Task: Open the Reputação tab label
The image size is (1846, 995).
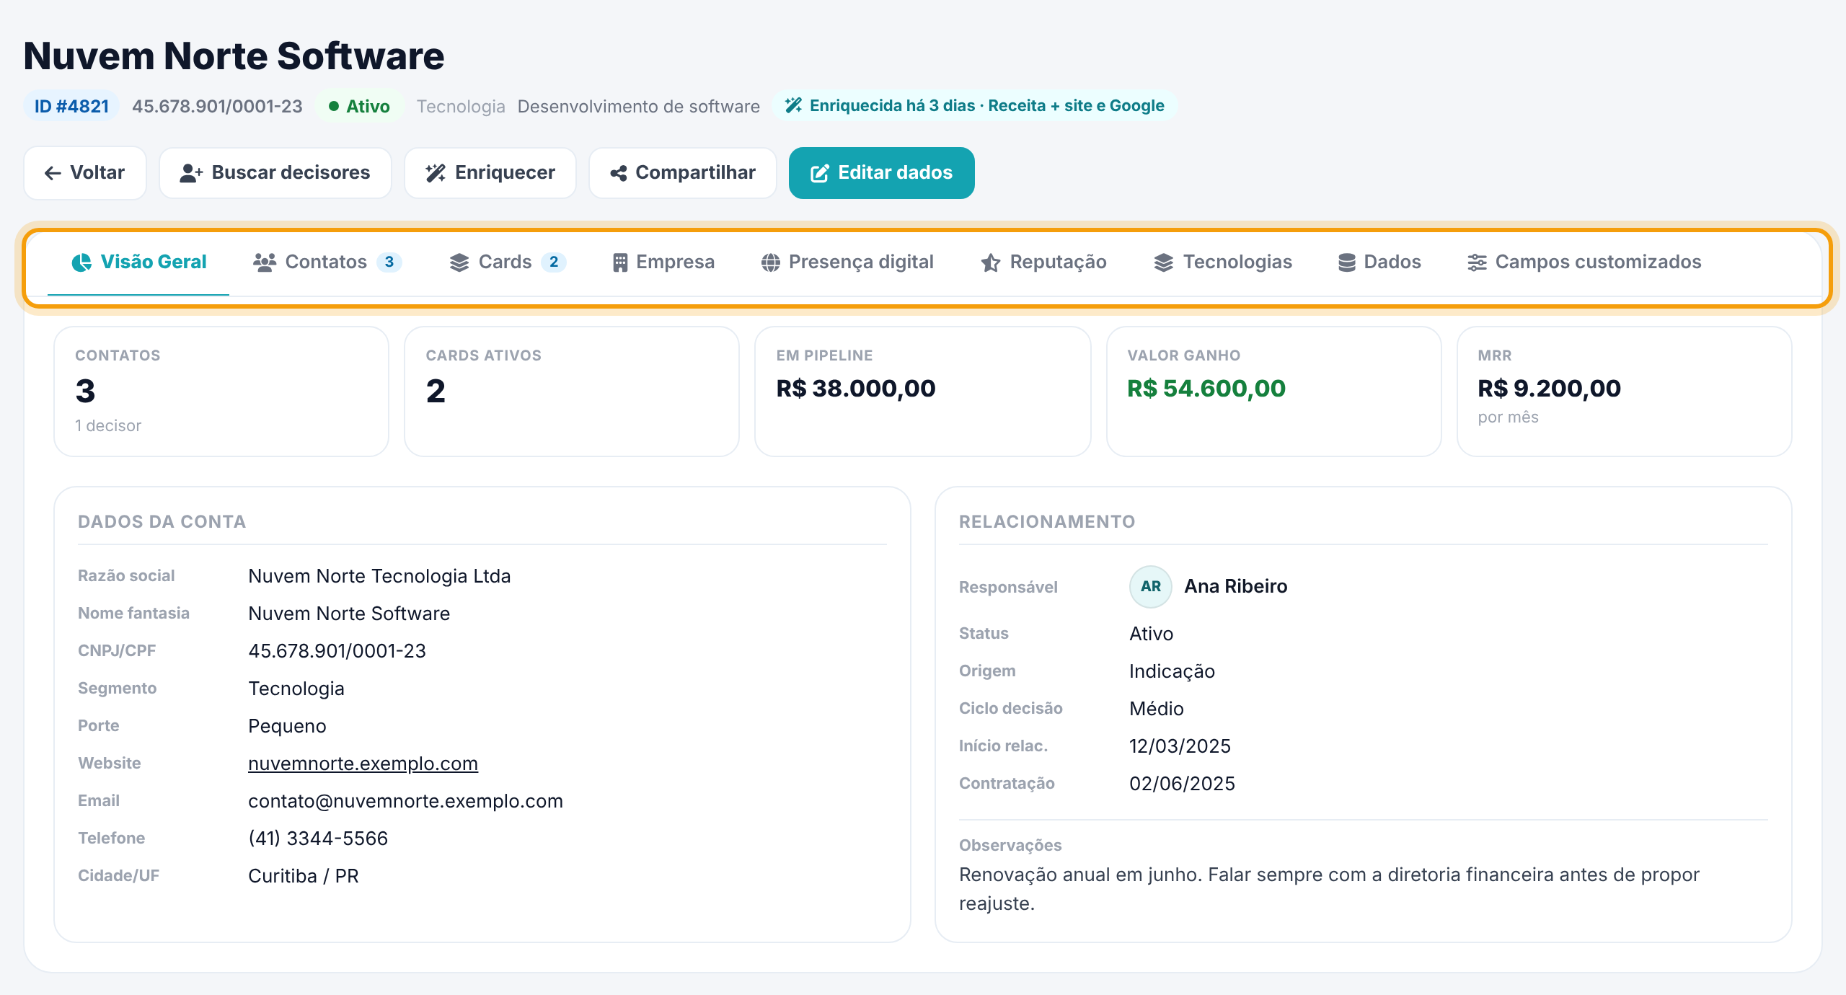Action: 1058,262
